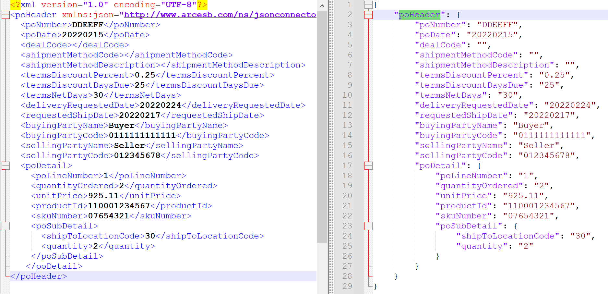The height and width of the screenshot is (294, 608).
Task: Click the Buyer value in XML
Action: [122, 126]
